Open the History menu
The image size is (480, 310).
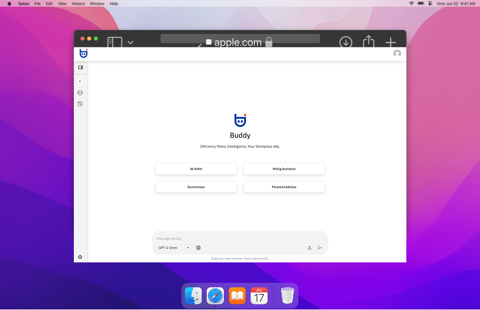click(78, 3)
